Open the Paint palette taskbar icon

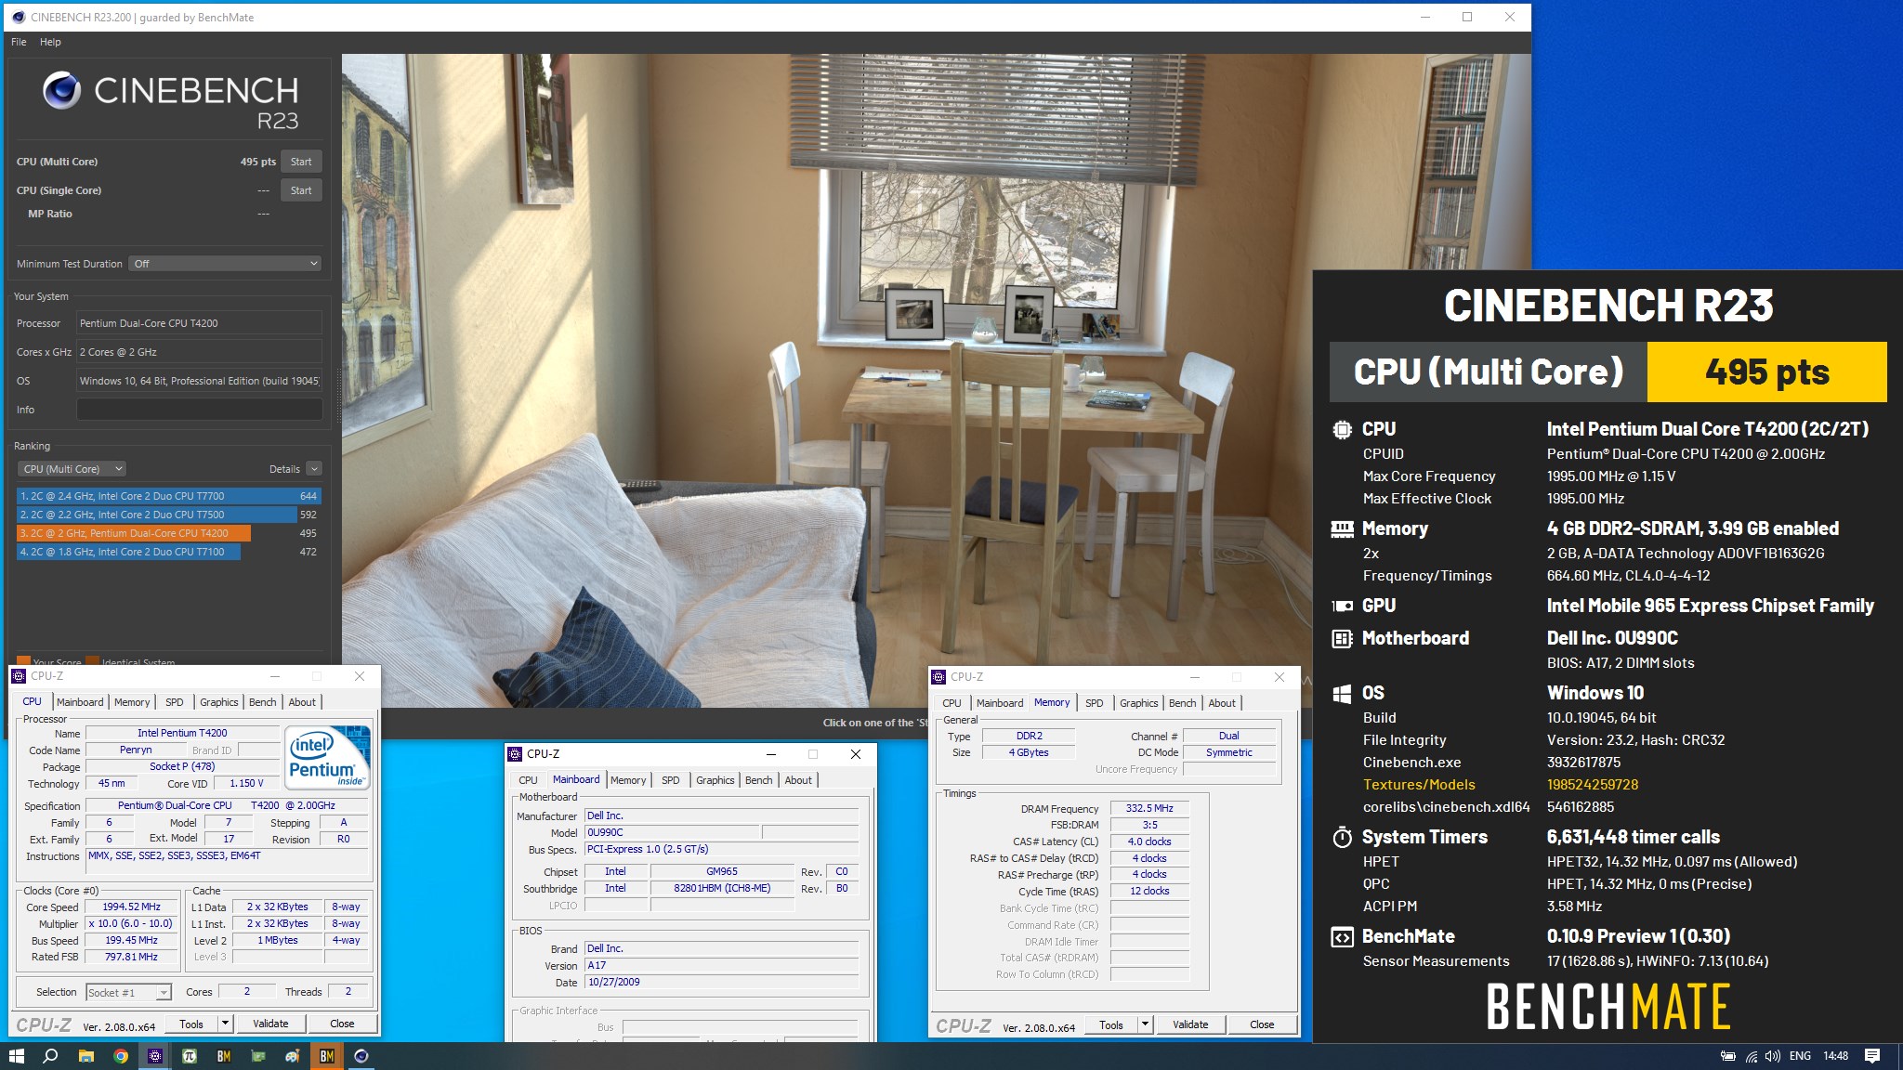[292, 1056]
